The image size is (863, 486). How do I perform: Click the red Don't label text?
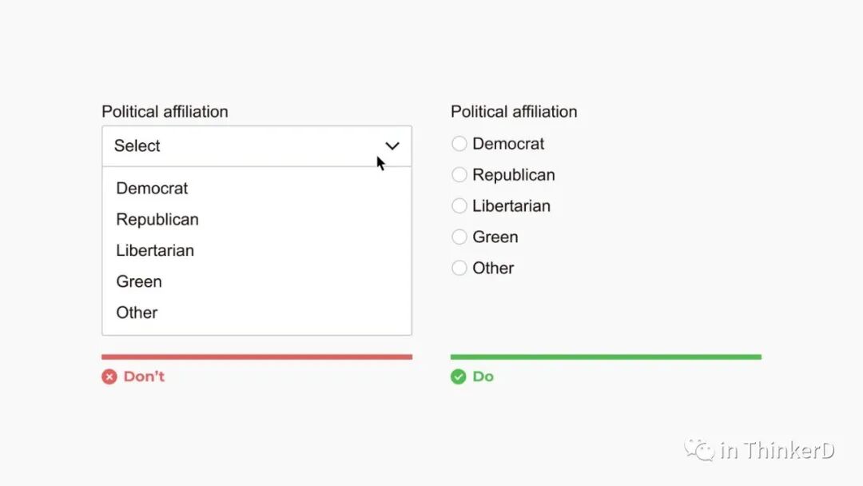(144, 376)
